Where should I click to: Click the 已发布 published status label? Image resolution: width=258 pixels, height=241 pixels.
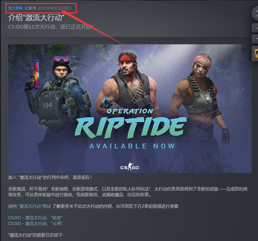[30, 8]
